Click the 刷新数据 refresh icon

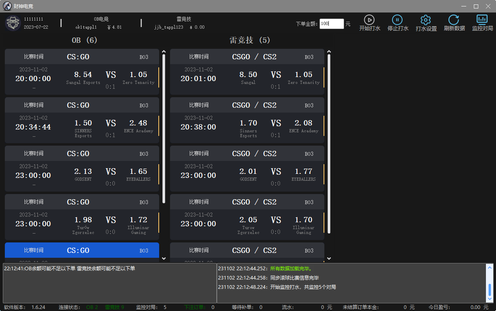tap(454, 20)
